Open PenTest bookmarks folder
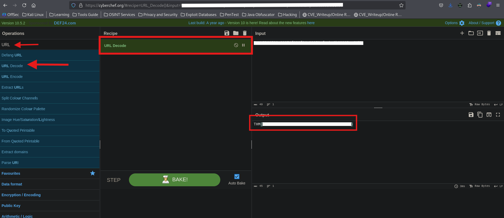 tap(229, 15)
